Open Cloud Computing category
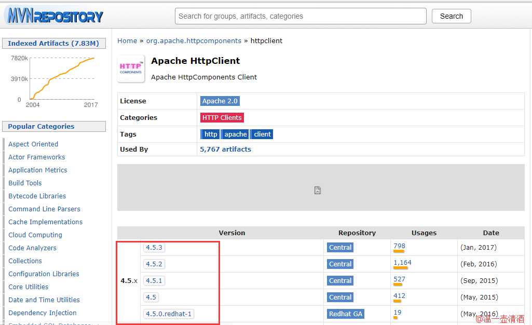 [35, 235]
